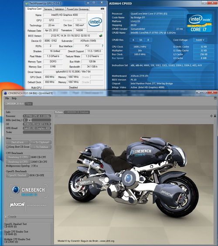Run the OpenGL Standard benchmark
The image size is (218, 246).
tap(17, 175)
